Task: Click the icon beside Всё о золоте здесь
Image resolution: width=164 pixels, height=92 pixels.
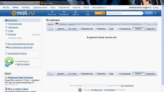Action: click(x=6, y=89)
